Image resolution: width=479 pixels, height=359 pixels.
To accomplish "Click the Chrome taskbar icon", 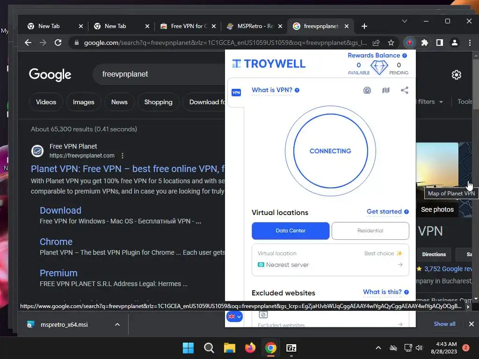I will [x=271, y=348].
